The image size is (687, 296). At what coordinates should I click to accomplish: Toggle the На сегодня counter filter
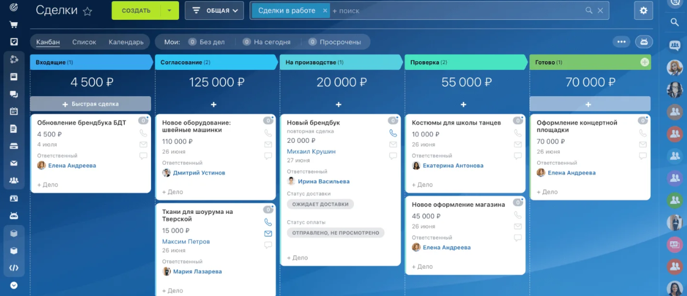pyautogui.click(x=265, y=42)
